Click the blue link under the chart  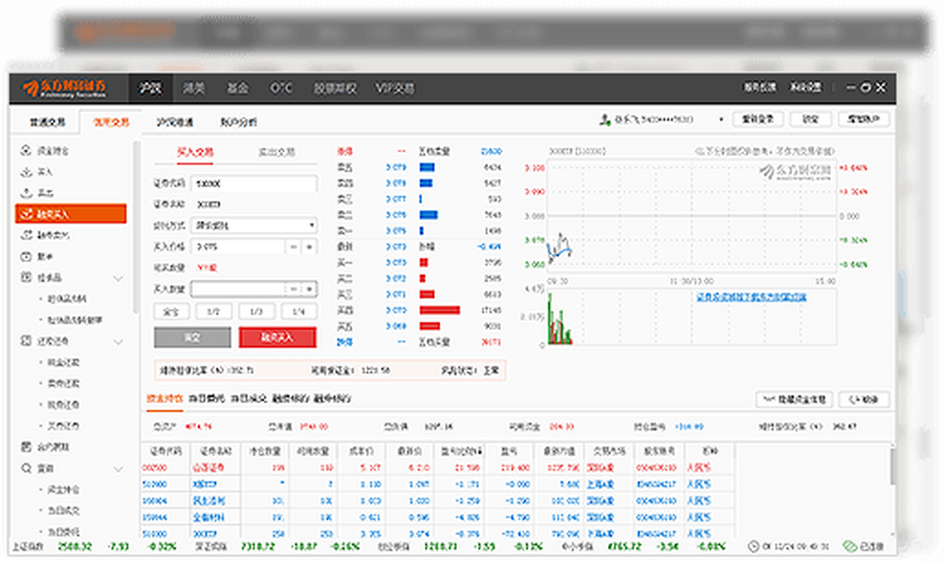tap(750, 297)
